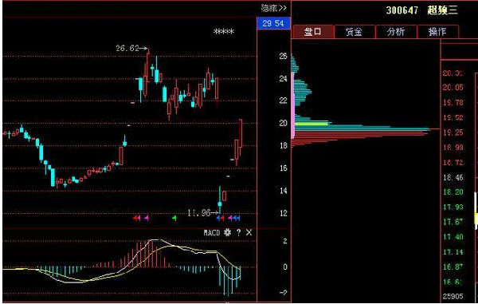Click the MACD help question mark
This screenshot has height=304, width=478.
click(x=238, y=233)
